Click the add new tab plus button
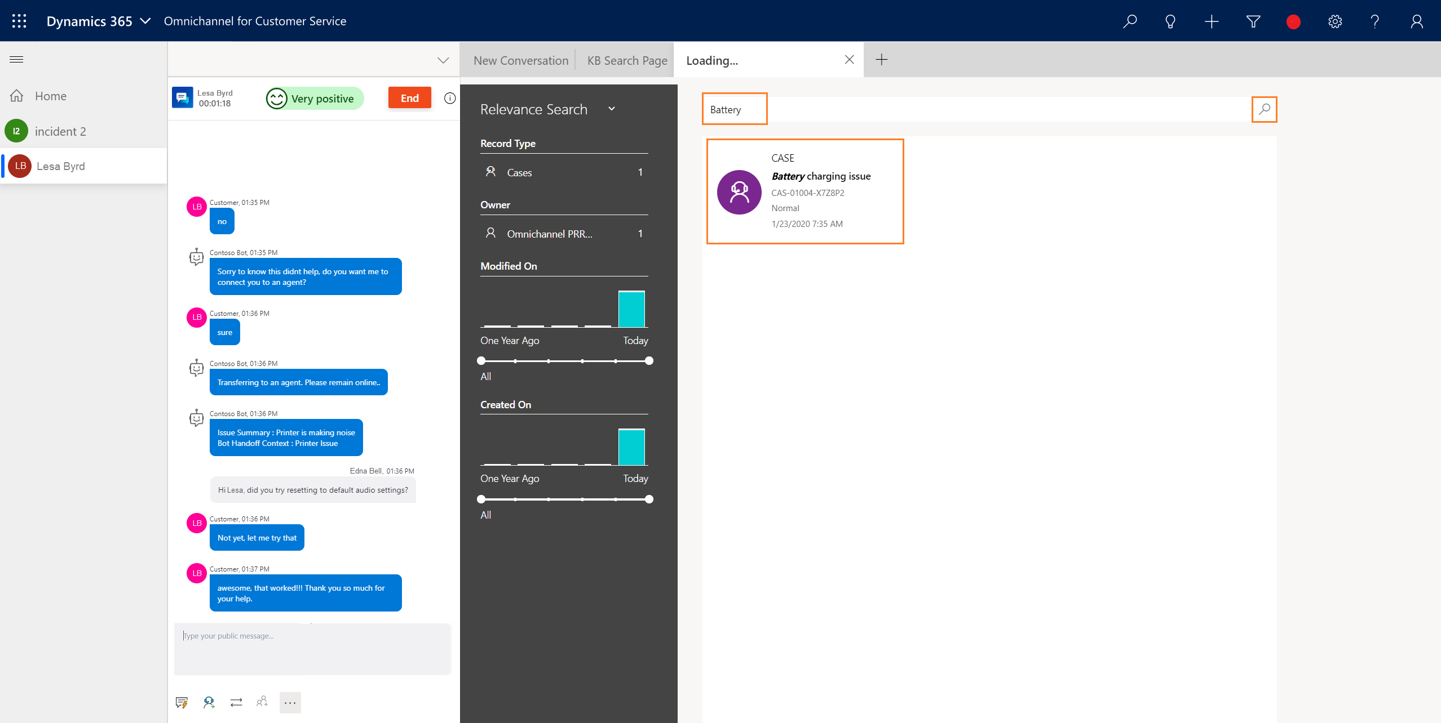 [882, 60]
